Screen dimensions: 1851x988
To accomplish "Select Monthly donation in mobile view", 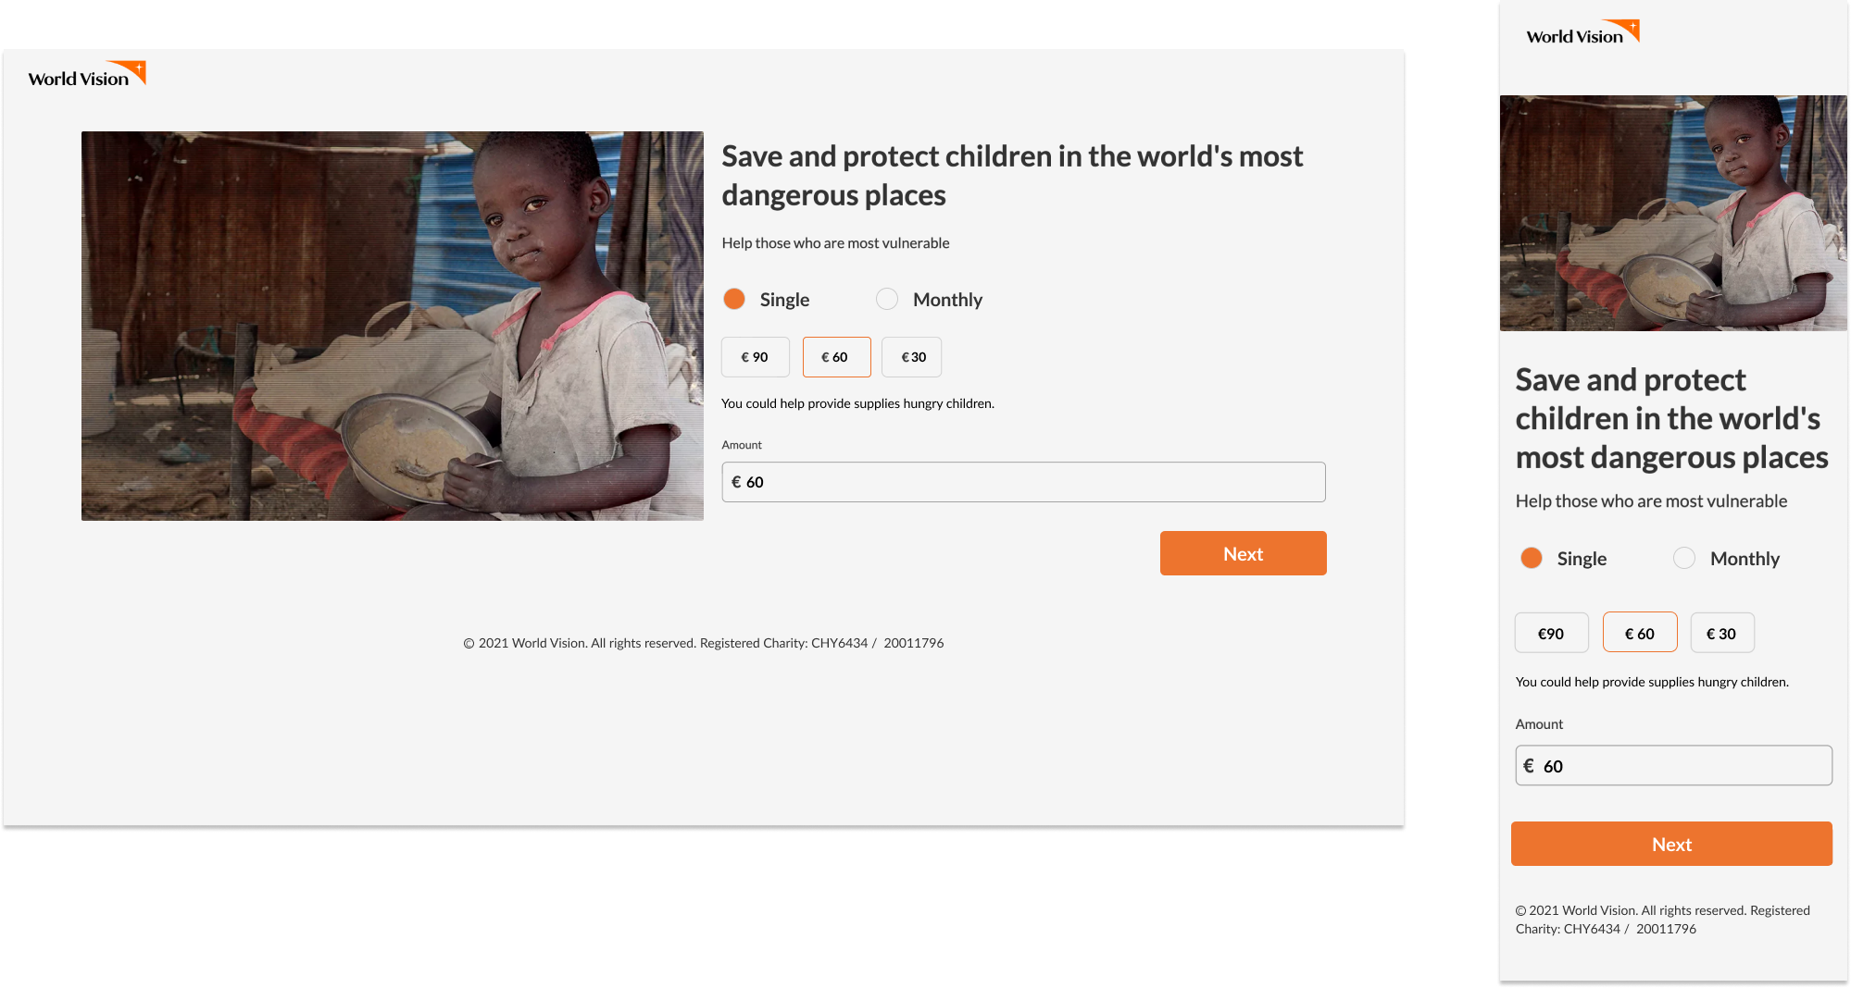I will 1684,558.
